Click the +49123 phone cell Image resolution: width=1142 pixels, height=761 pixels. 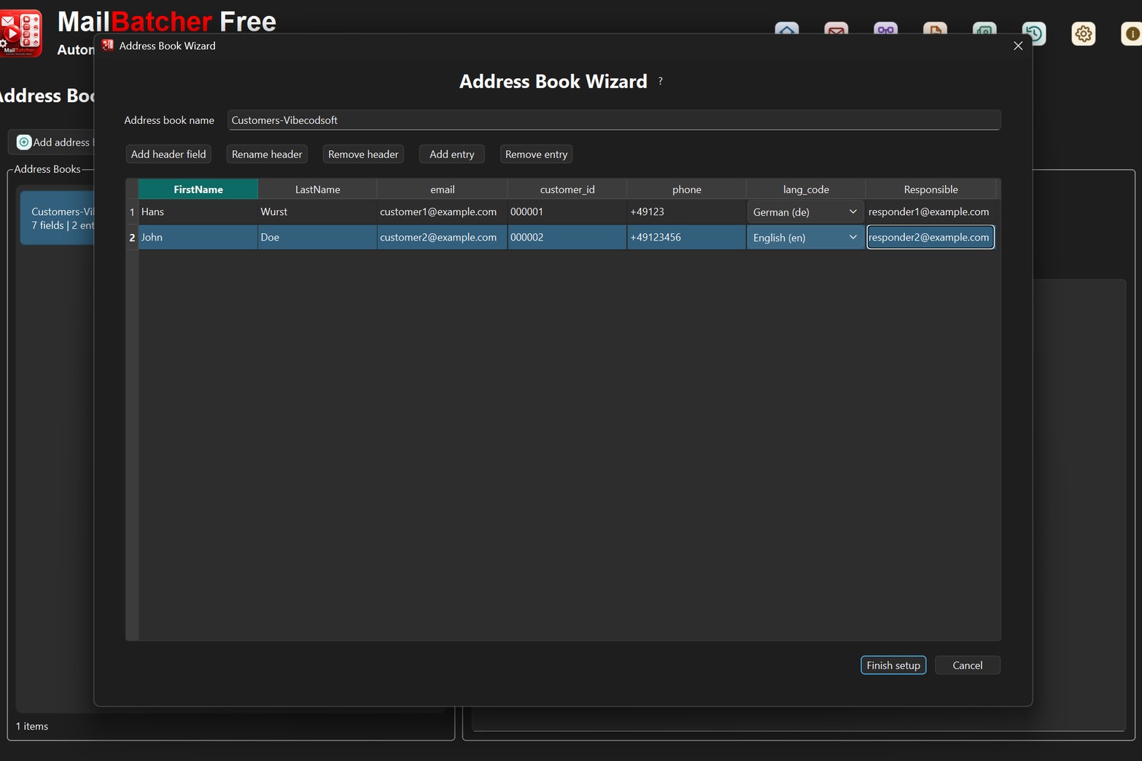click(x=687, y=212)
